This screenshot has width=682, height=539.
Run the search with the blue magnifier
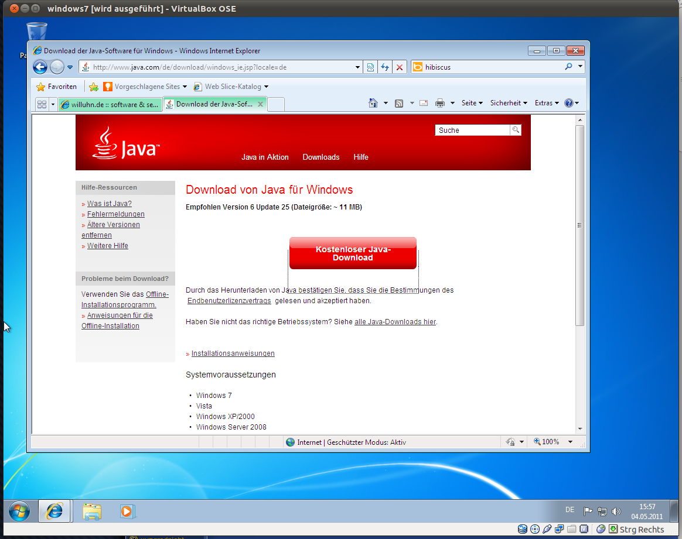click(x=568, y=67)
